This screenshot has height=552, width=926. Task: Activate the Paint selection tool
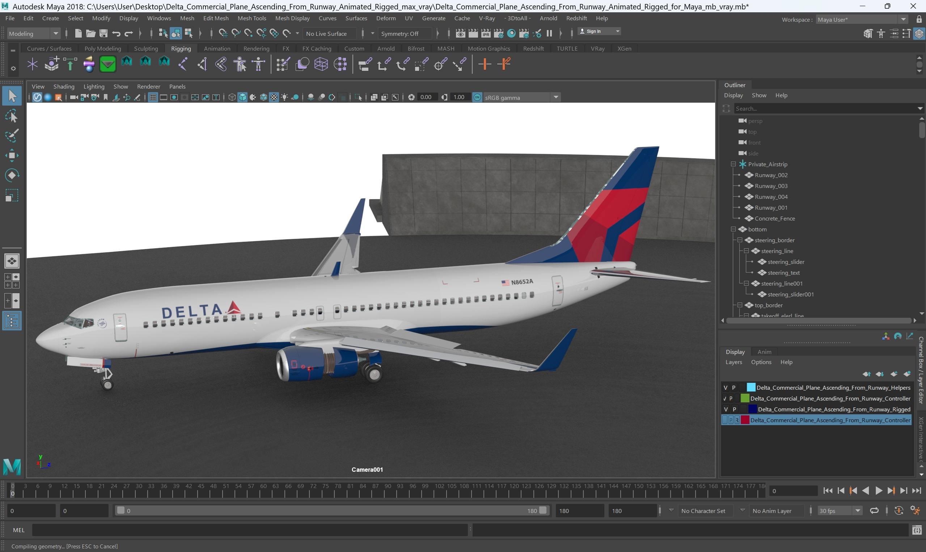point(12,136)
